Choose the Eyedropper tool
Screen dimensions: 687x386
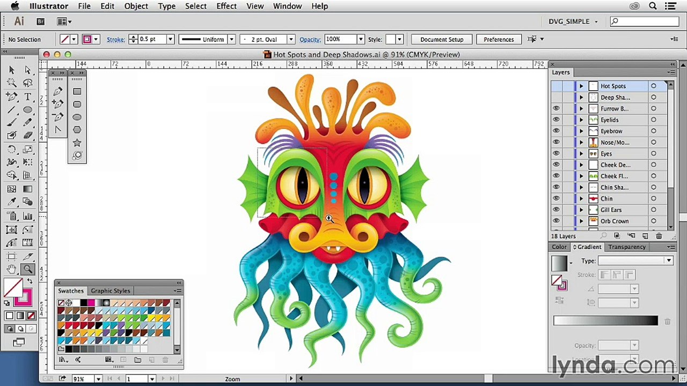(12, 202)
